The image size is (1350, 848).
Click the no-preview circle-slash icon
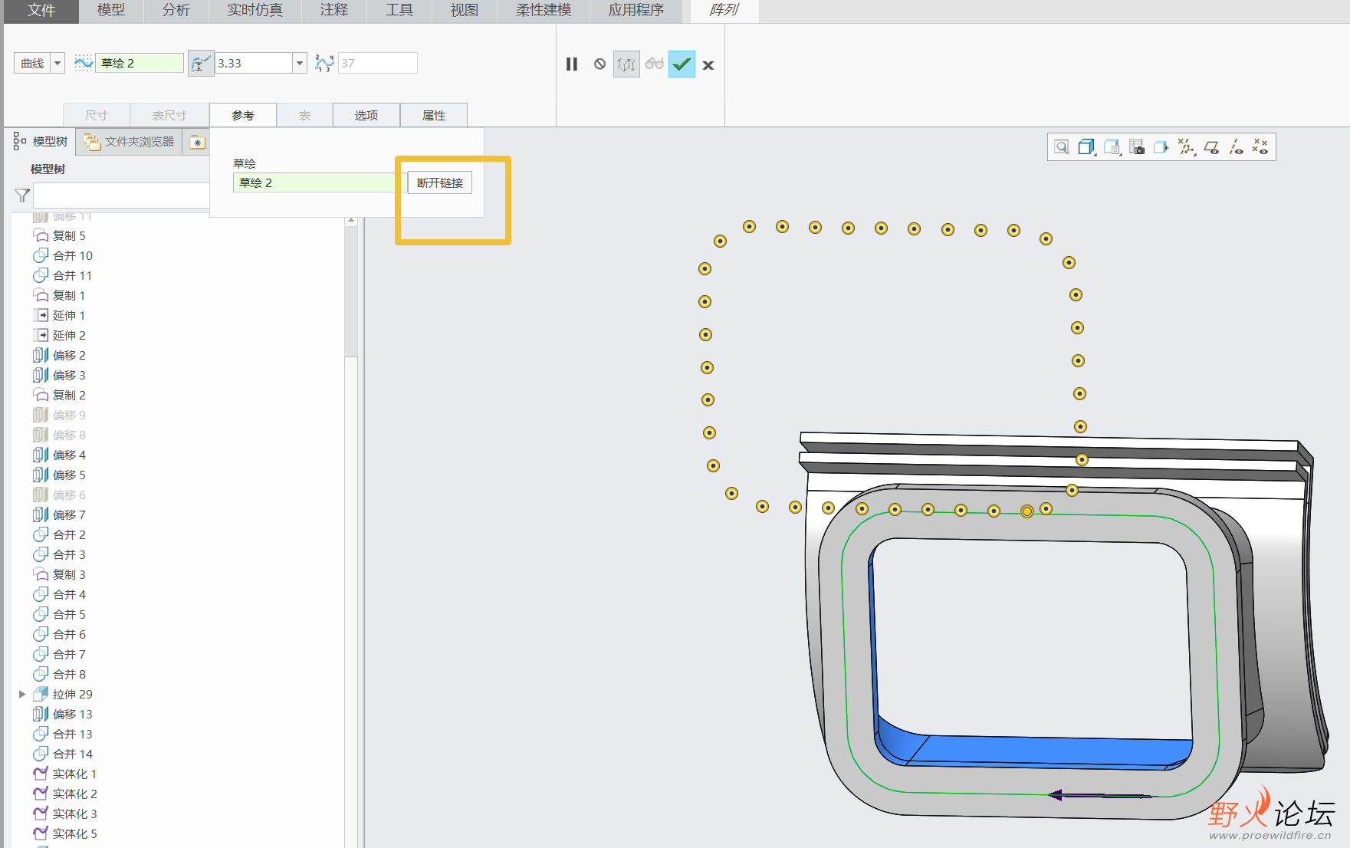click(599, 64)
